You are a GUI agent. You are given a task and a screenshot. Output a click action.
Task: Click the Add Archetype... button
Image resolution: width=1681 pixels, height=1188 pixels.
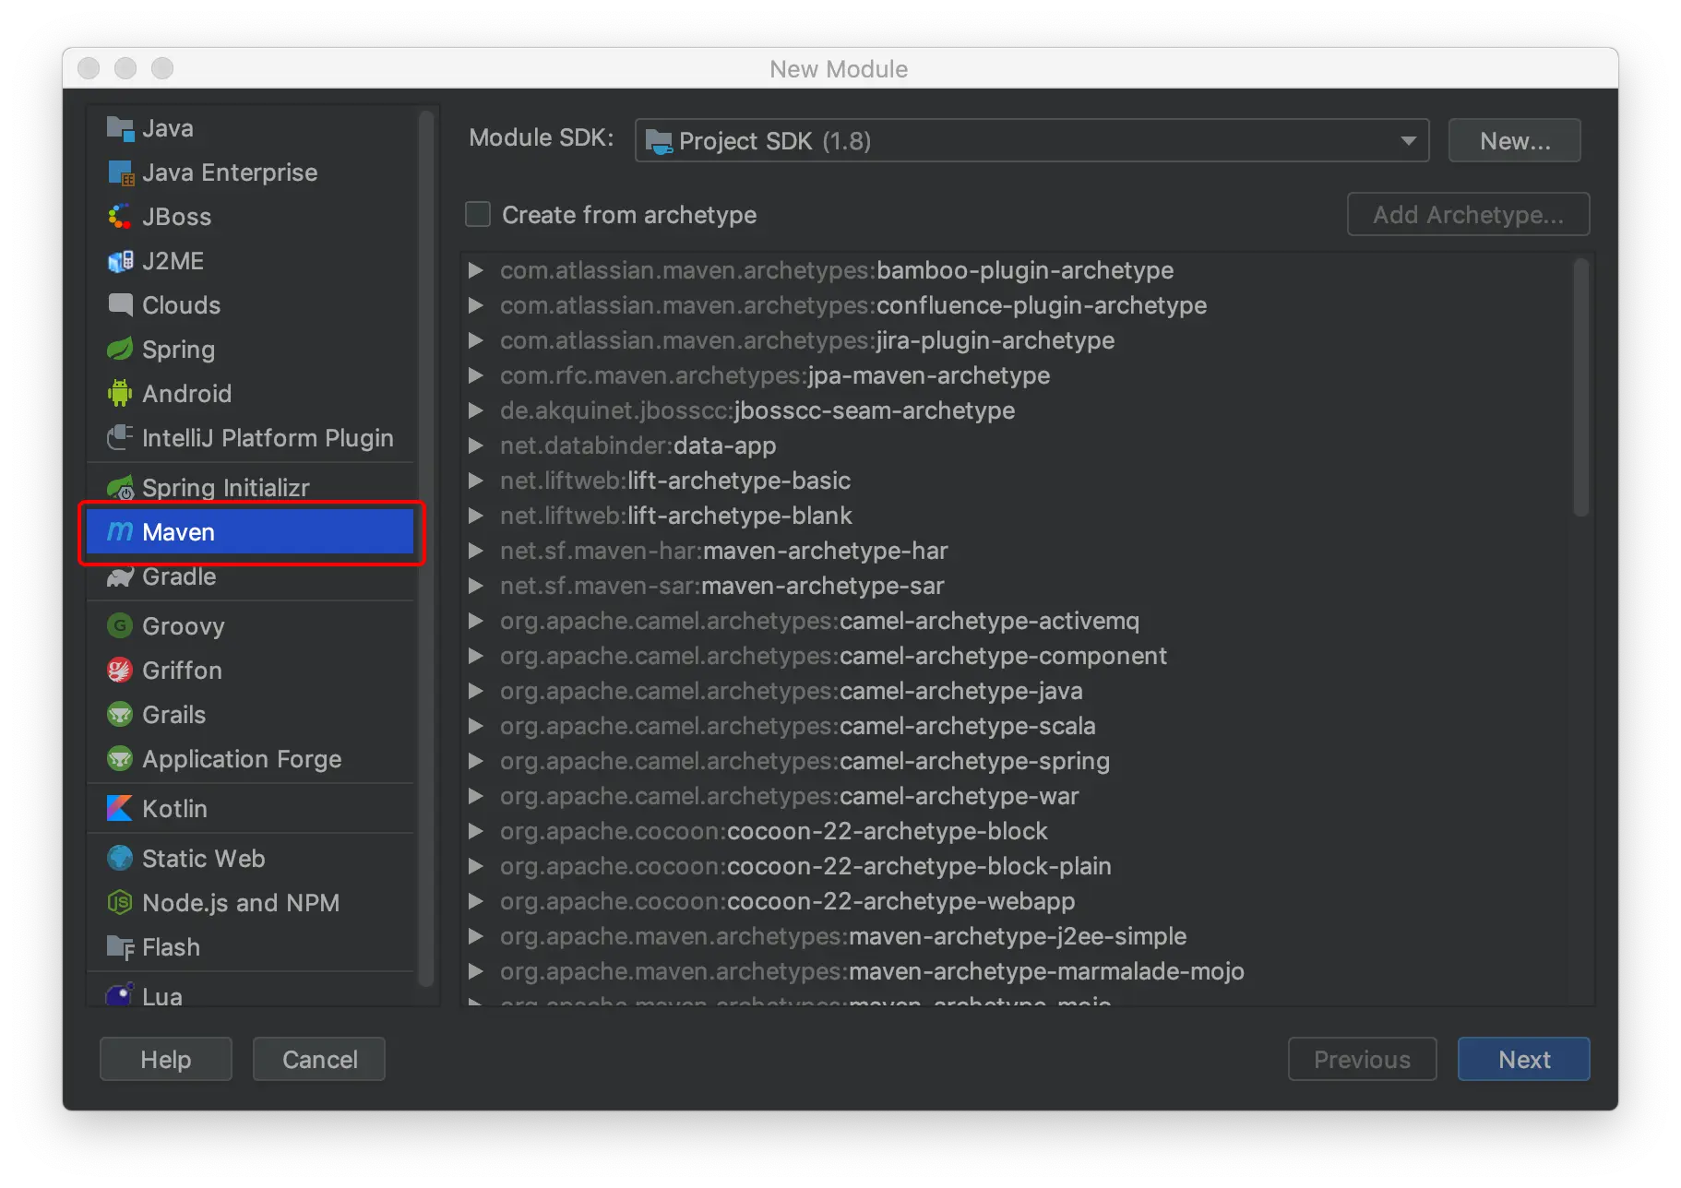point(1468,215)
